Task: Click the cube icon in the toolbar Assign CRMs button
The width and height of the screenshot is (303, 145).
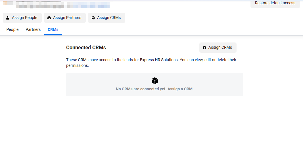Action: click(x=93, y=18)
